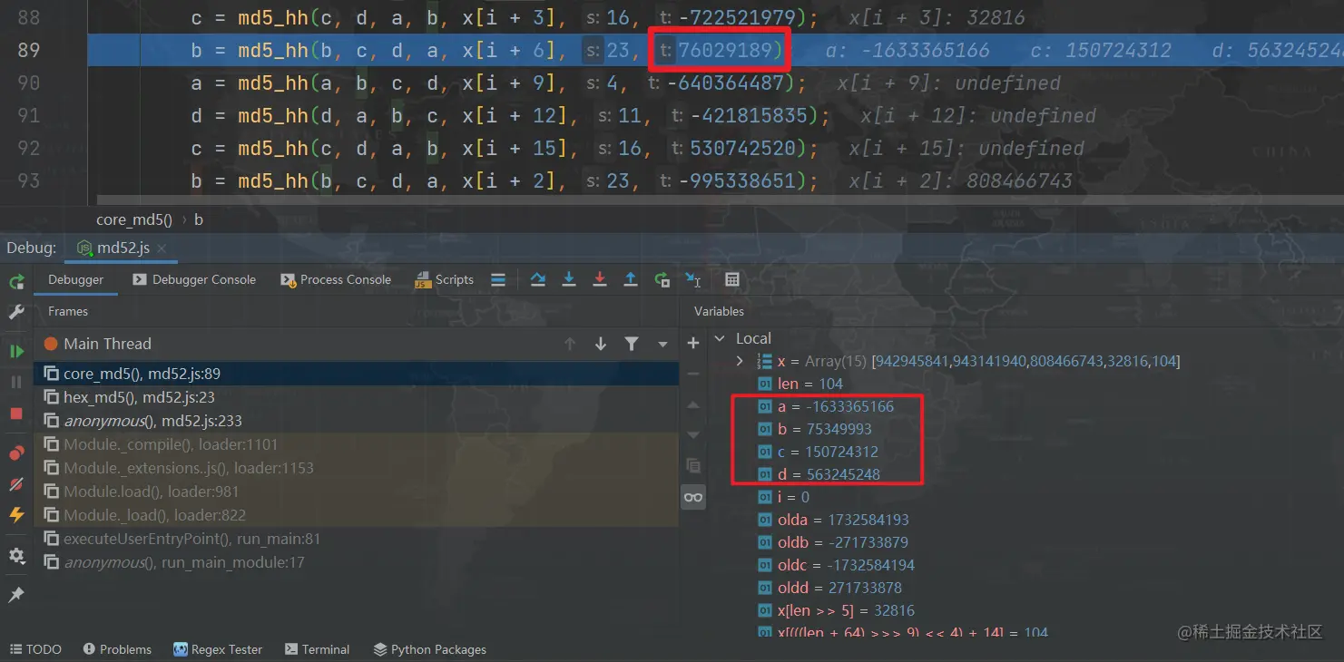Open debugger settings wrench icon

[16, 312]
